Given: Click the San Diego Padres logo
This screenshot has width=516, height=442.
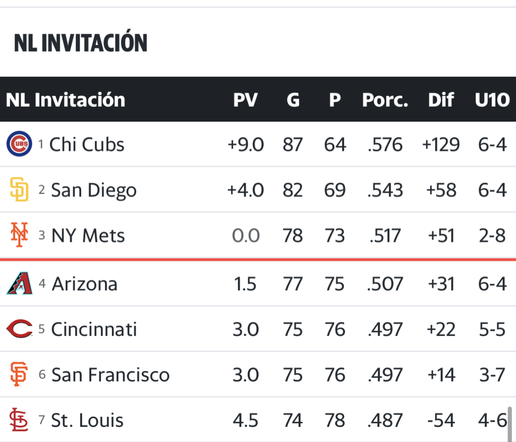Looking at the screenshot, I should click(x=19, y=190).
